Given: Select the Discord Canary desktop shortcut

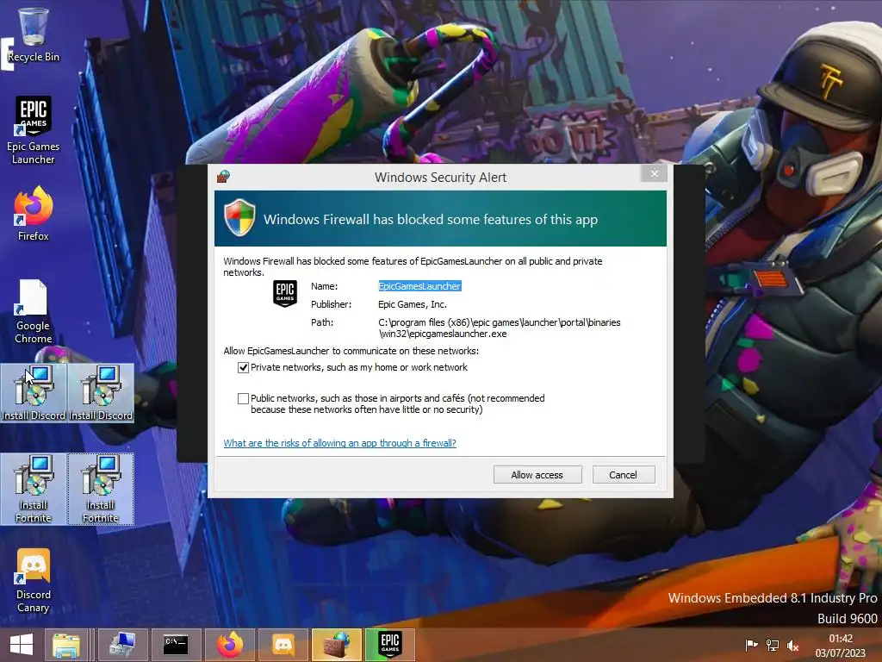Looking at the screenshot, I should 34,581.
